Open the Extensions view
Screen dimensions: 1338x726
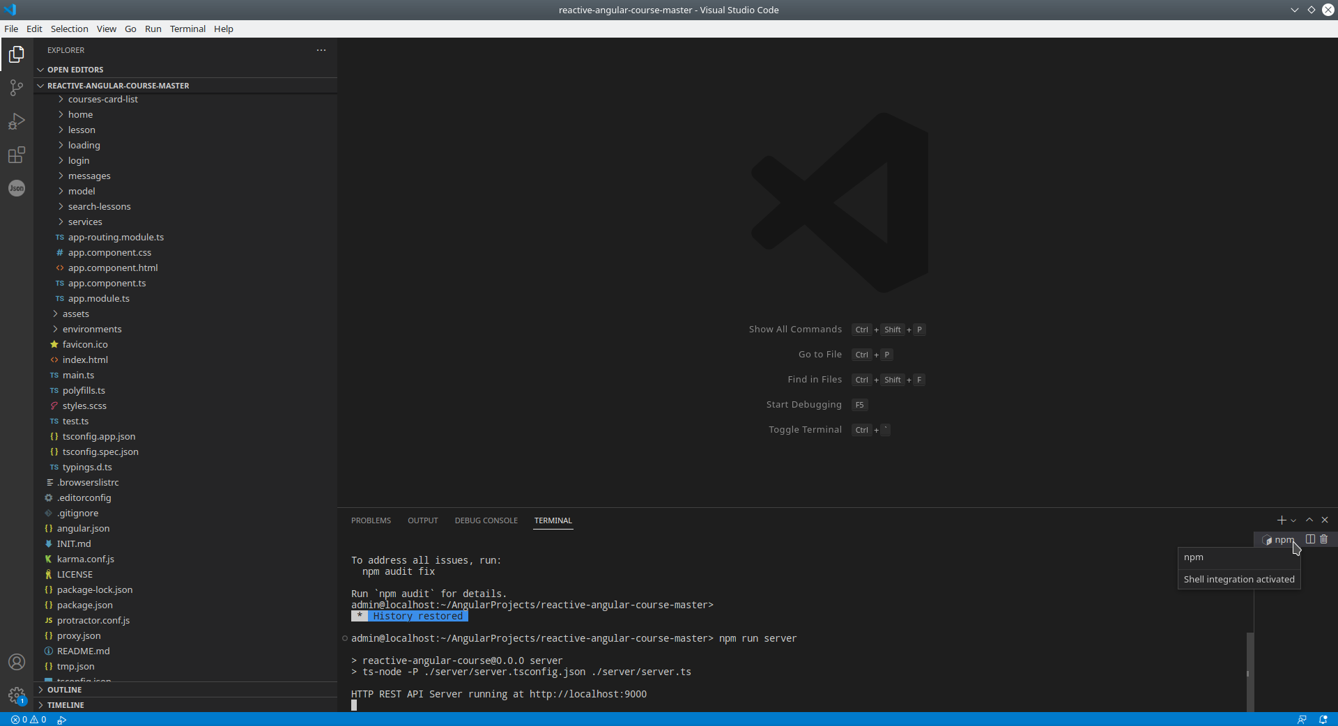click(17, 155)
